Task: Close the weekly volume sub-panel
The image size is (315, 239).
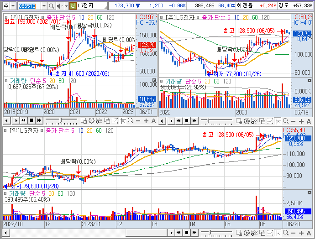Action: click(x=310, y=80)
